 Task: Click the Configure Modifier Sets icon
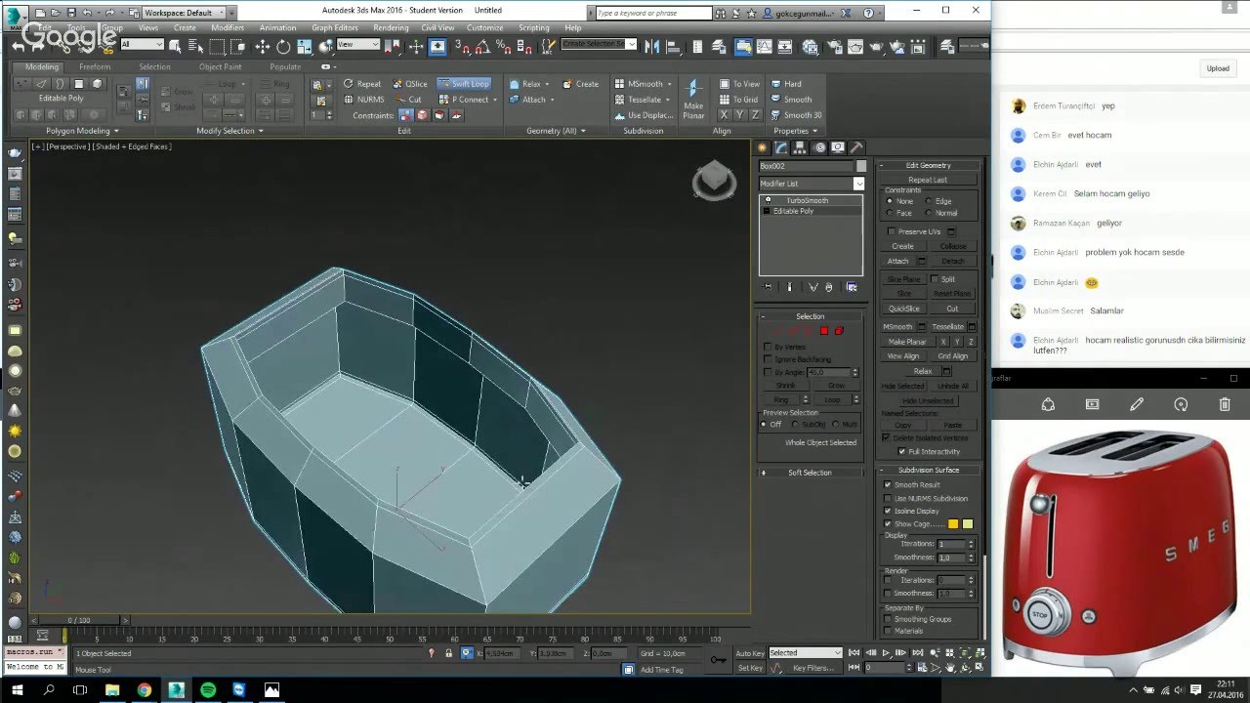coord(852,287)
